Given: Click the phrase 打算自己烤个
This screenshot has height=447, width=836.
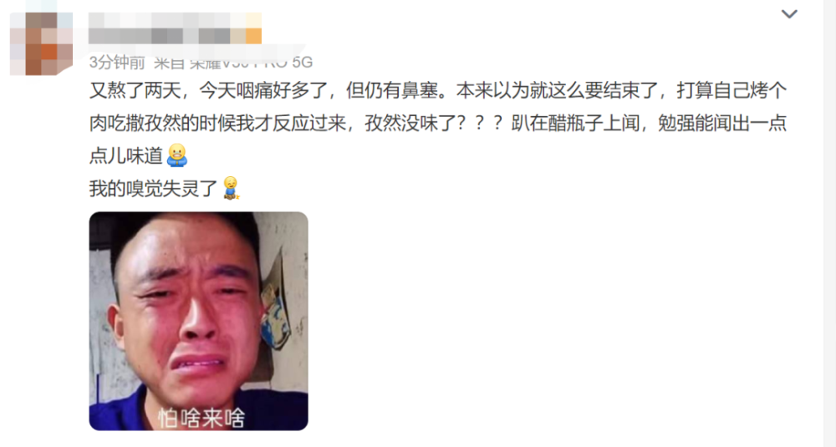Looking at the screenshot, I should coord(731,90).
